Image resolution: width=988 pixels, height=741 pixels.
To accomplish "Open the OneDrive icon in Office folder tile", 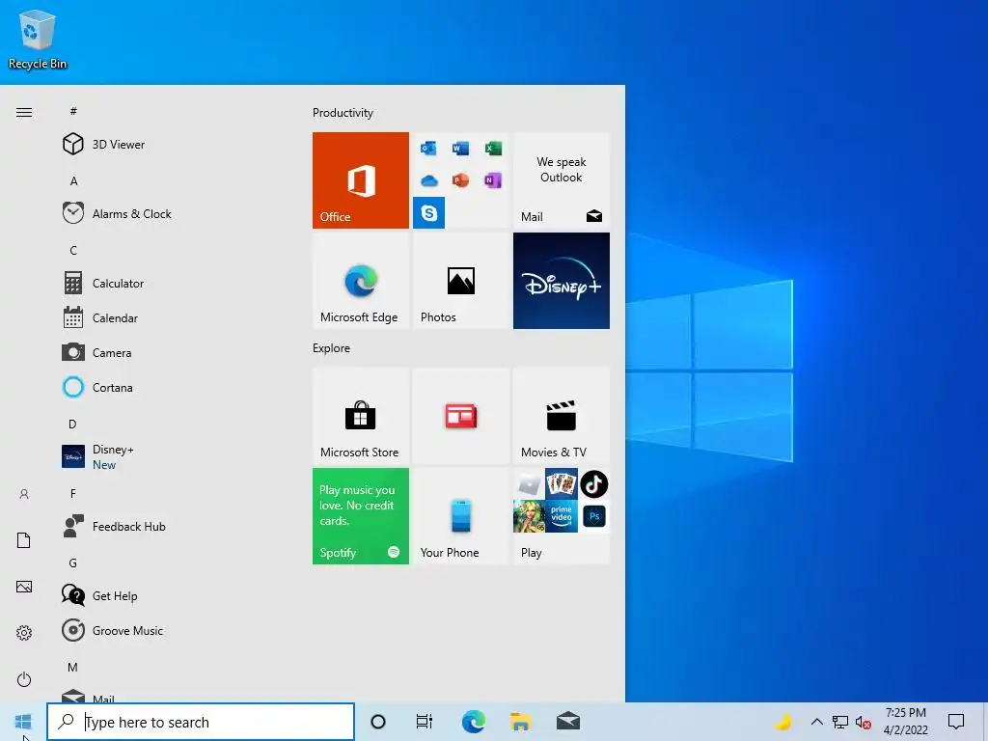I will (x=428, y=180).
